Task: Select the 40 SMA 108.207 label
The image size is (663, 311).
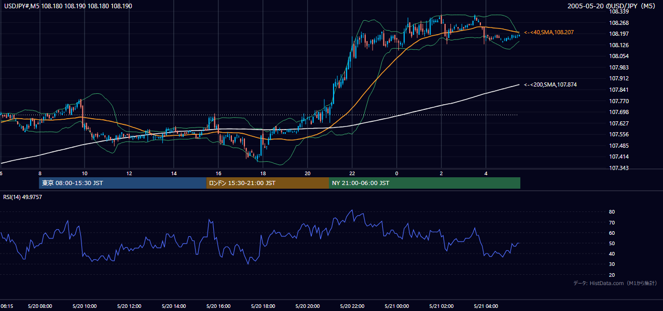Action: (x=549, y=32)
